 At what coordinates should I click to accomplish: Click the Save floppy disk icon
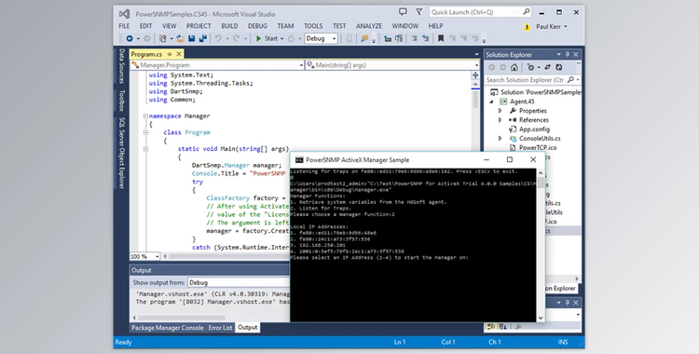pos(192,39)
